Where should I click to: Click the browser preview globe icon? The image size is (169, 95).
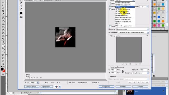tap(56, 87)
